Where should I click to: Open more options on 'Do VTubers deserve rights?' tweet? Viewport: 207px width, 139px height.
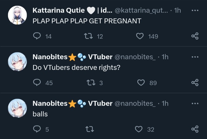(195, 57)
